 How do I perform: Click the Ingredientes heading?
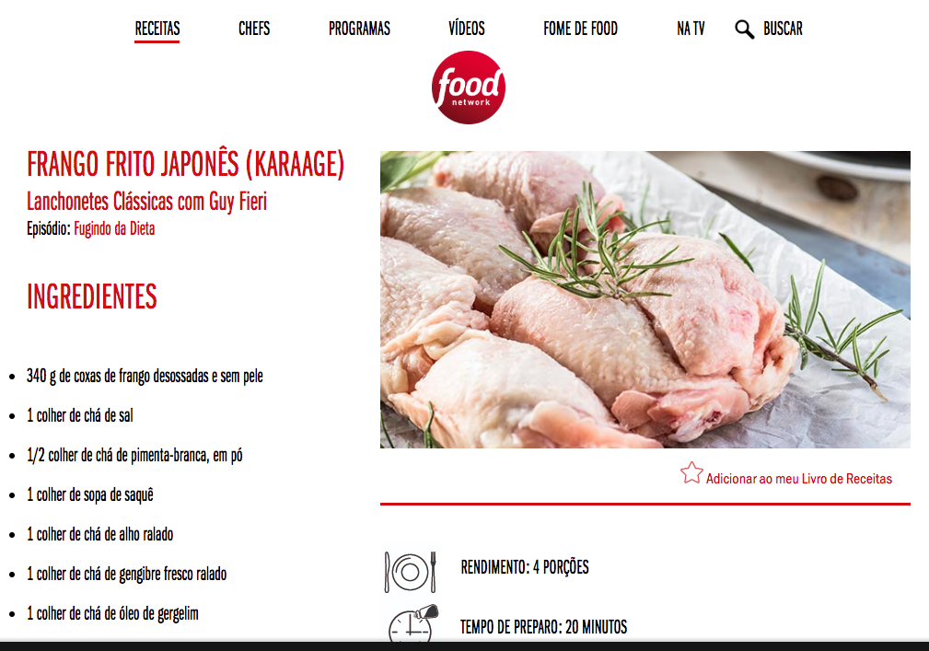[x=92, y=296]
